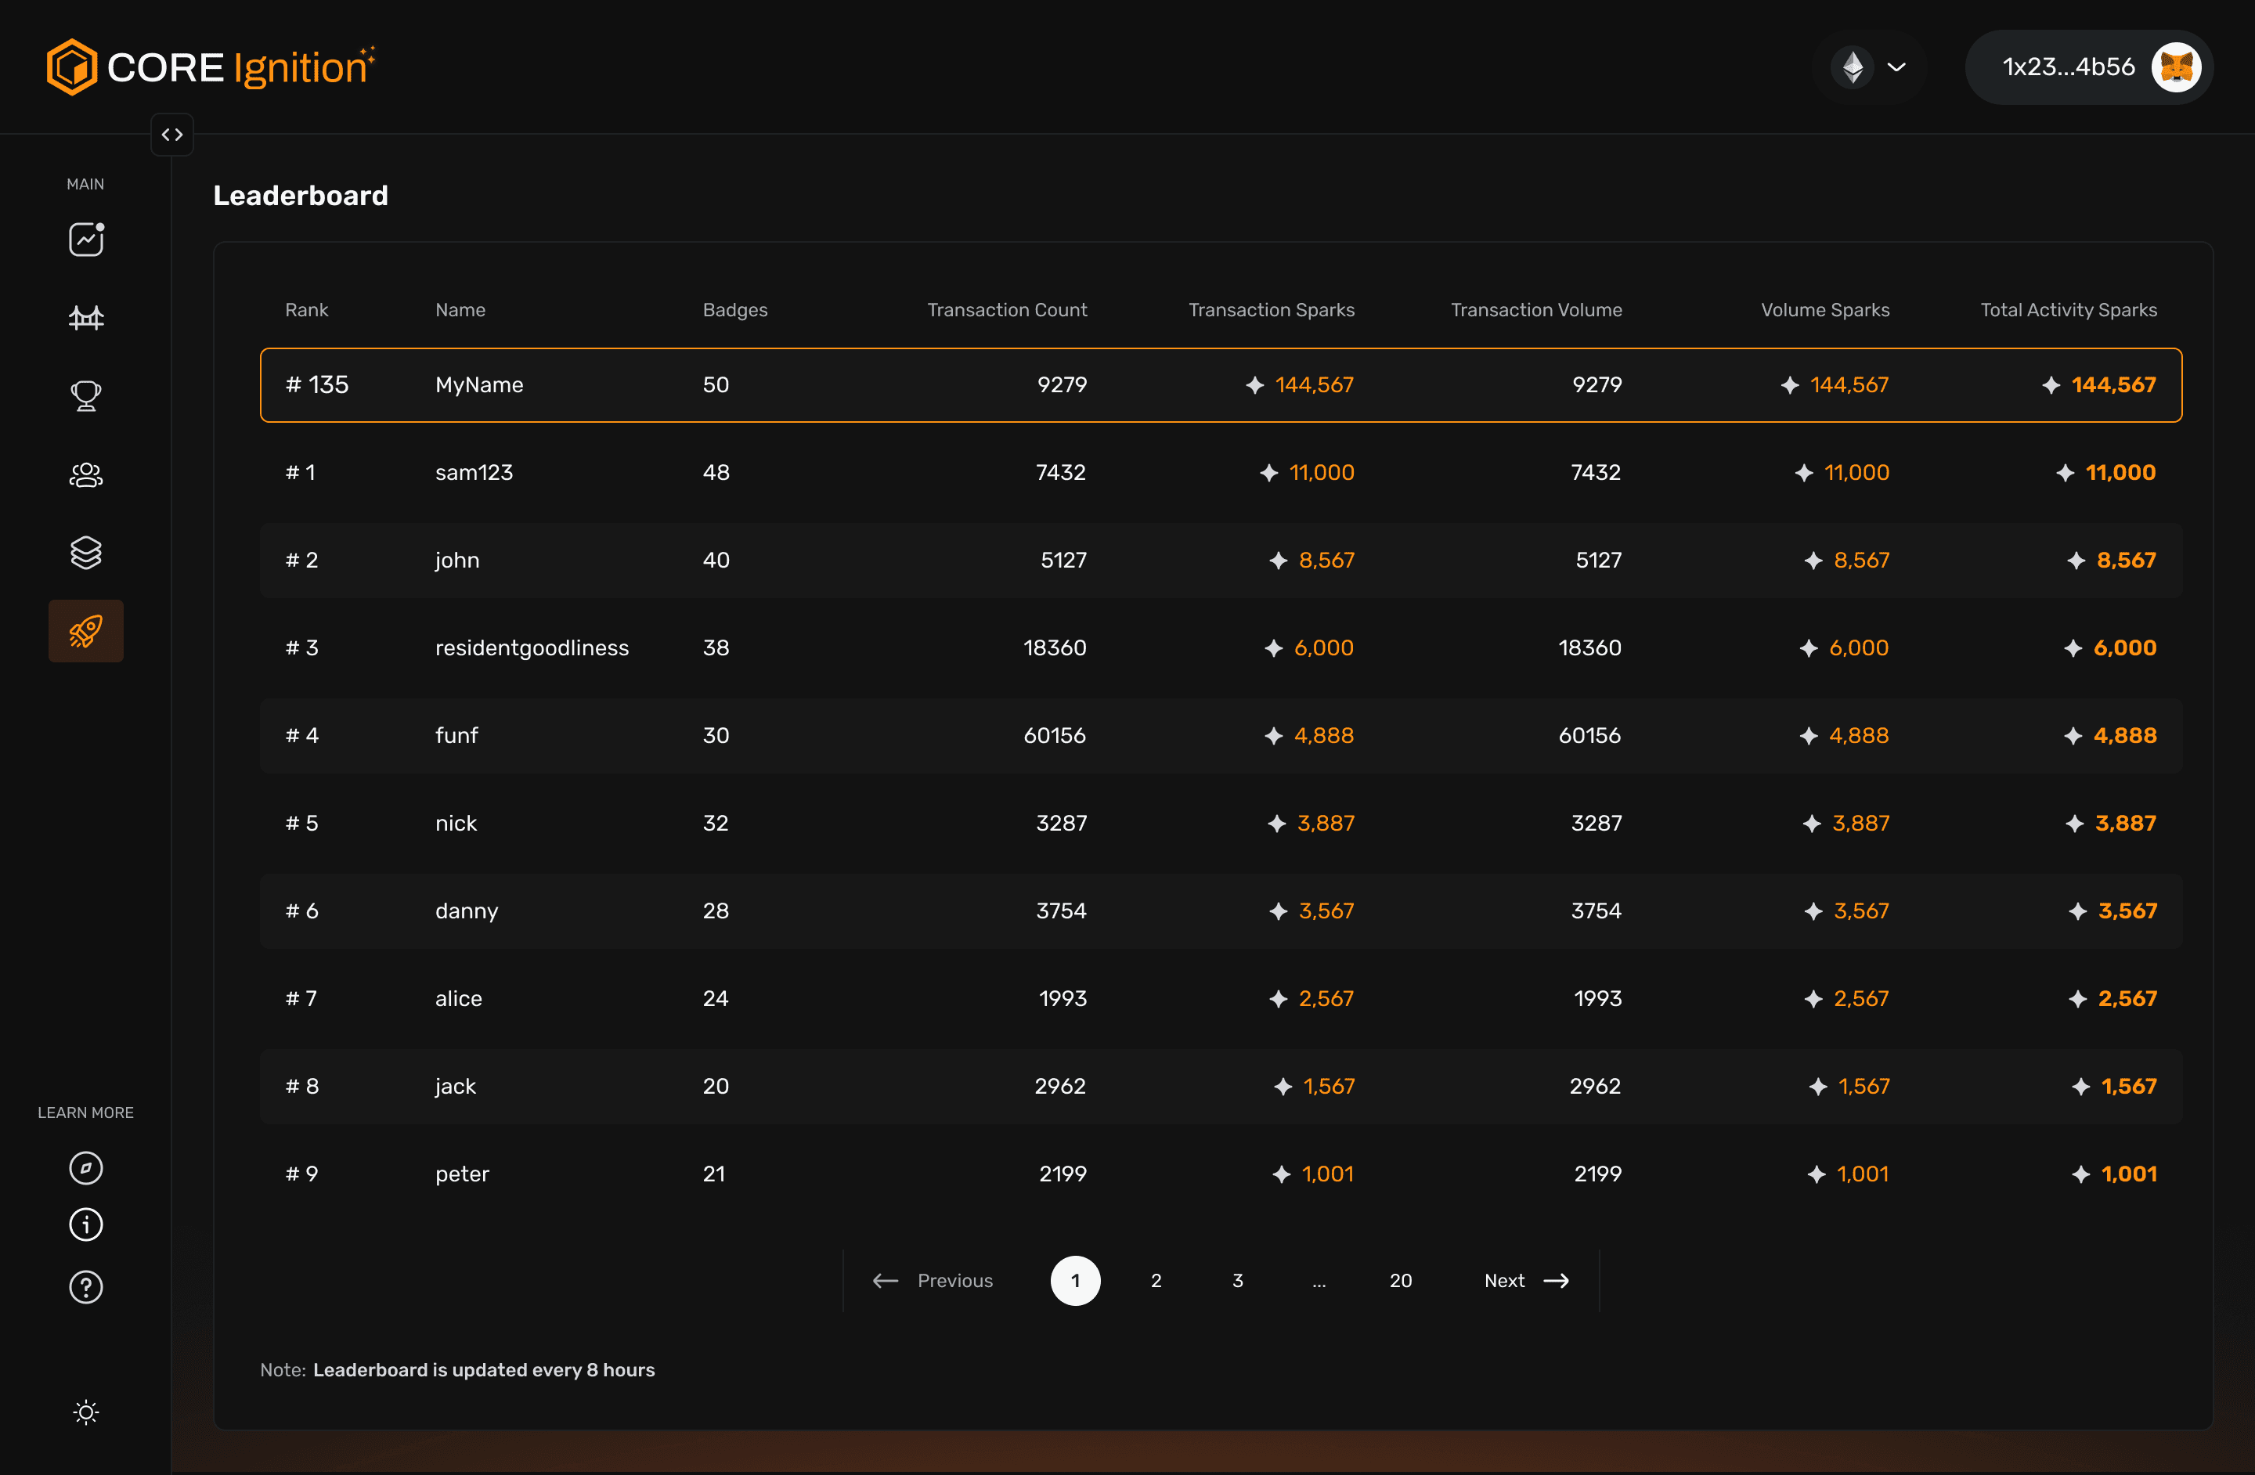Click the right arrow beside Next

click(1557, 1281)
